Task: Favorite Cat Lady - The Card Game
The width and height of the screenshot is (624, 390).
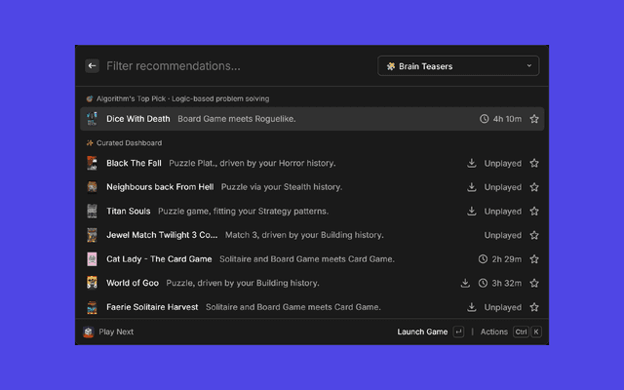Action: [x=534, y=259]
